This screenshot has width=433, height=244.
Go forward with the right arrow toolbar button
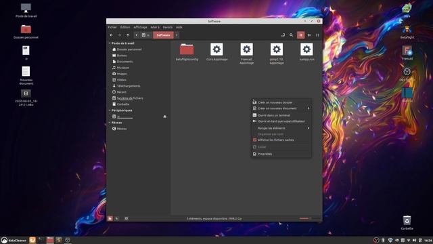point(119,35)
